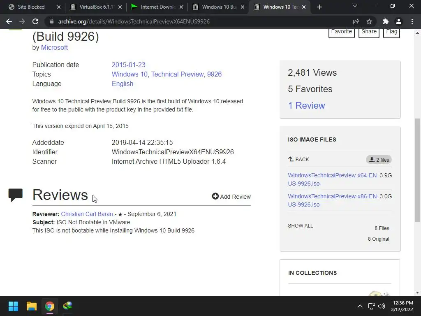Click Add Review
The image size is (421, 316).
pos(231,196)
